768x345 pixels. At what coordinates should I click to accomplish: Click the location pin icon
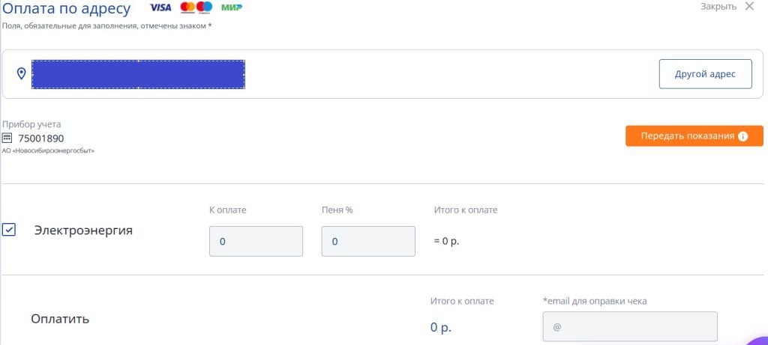click(x=22, y=73)
